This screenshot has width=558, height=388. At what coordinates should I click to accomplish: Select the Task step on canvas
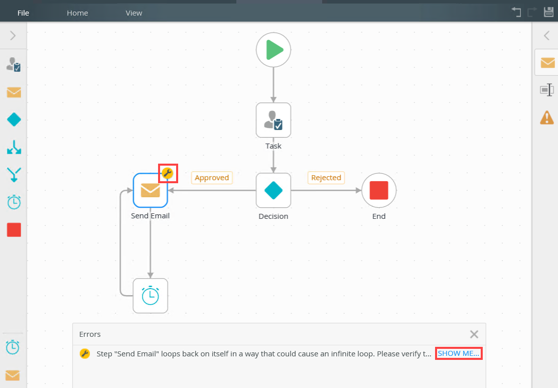(x=273, y=120)
